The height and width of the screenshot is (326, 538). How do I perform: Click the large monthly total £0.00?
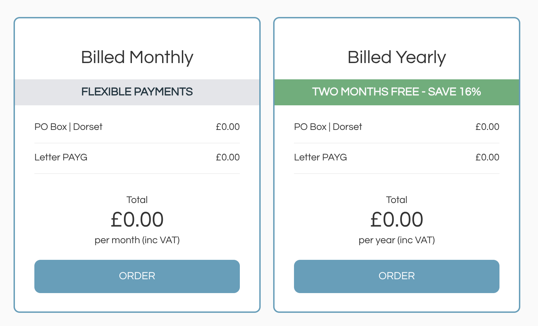pos(137,220)
